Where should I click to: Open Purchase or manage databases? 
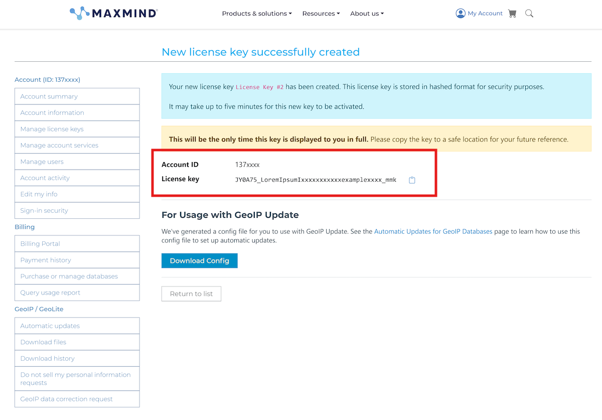pos(77,276)
